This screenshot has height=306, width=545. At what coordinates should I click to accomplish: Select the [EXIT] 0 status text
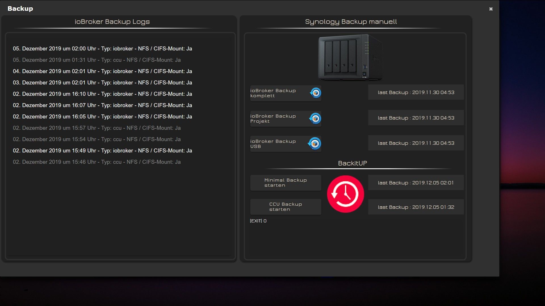(x=258, y=221)
